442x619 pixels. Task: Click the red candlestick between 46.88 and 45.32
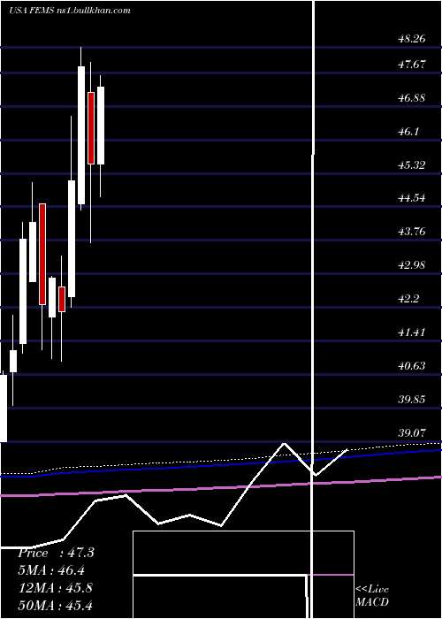[91, 128]
